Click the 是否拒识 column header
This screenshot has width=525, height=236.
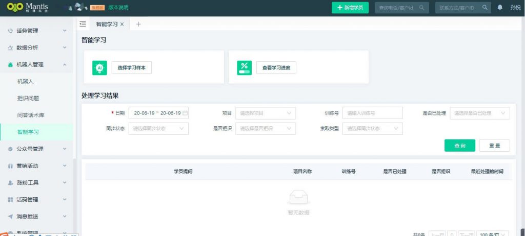coord(441,172)
